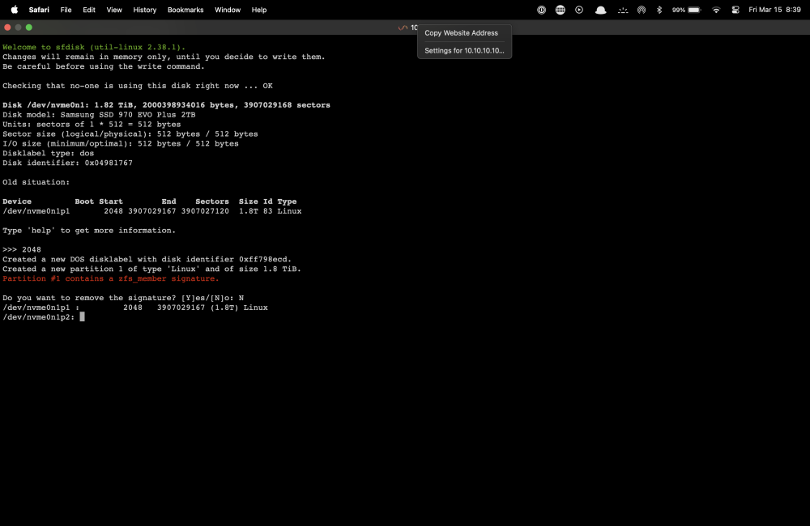Viewport: 810px width, 526px height.
Task: Click 'Units: sectors of 1 * 512' line
Action: pos(92,125)
